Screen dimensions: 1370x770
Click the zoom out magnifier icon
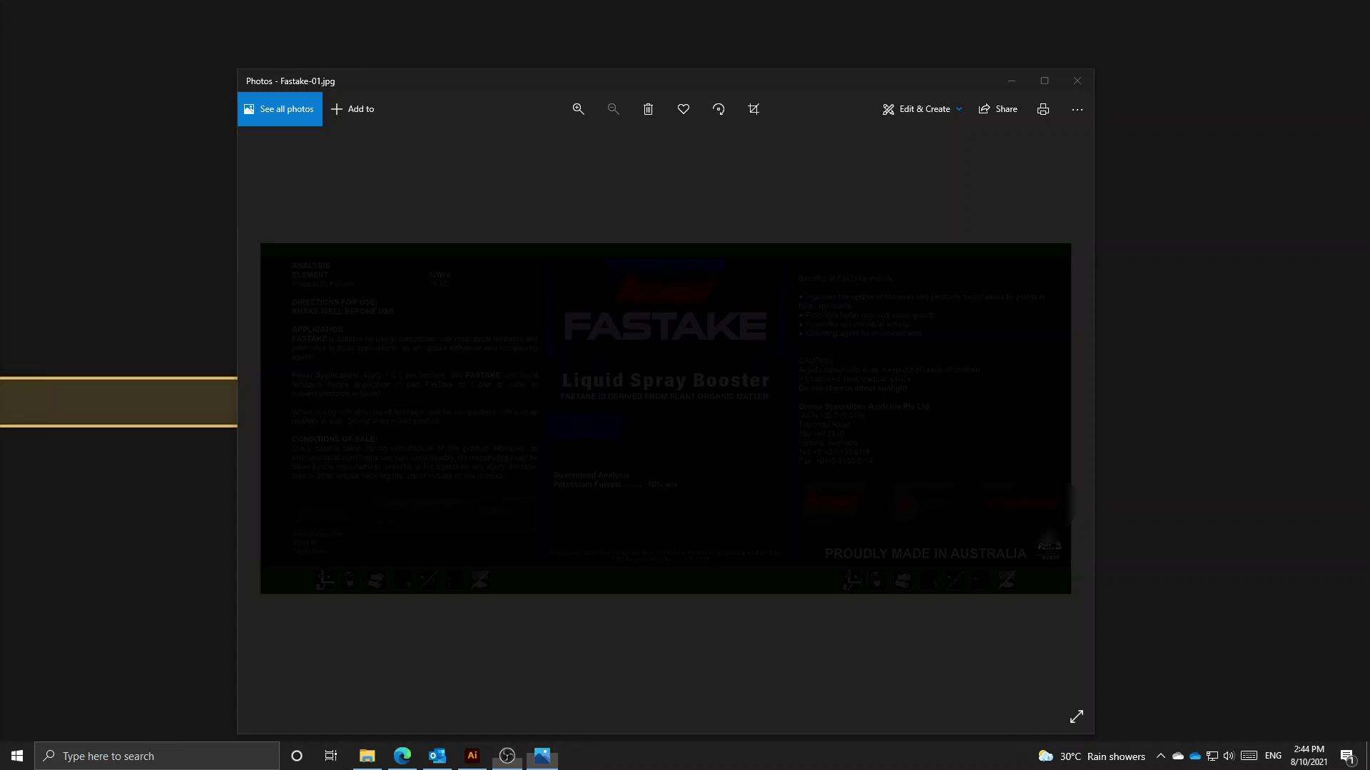pos(613,109)
